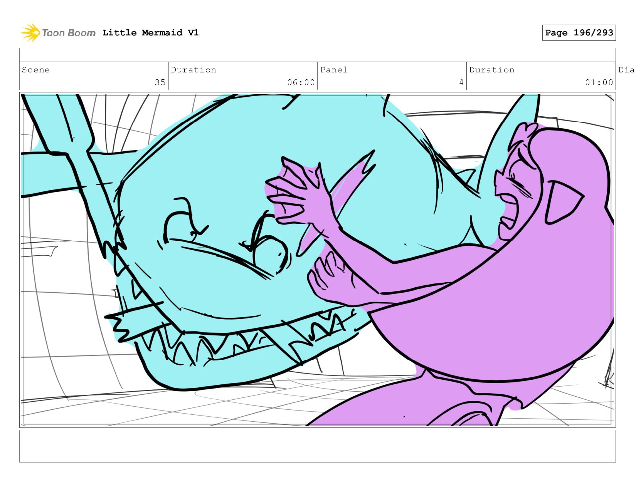Select the 'Little Mermaid V1' title text
The image size is (636, 491).
(x=150, y=33)
